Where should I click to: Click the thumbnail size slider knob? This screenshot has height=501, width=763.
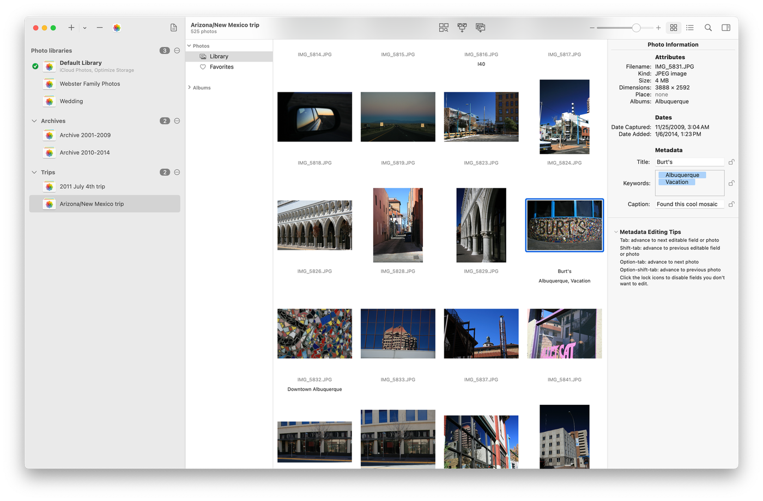coord(636,28)
